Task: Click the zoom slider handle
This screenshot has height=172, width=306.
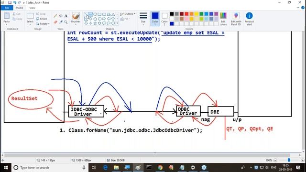Action: (x=289, y=160)
